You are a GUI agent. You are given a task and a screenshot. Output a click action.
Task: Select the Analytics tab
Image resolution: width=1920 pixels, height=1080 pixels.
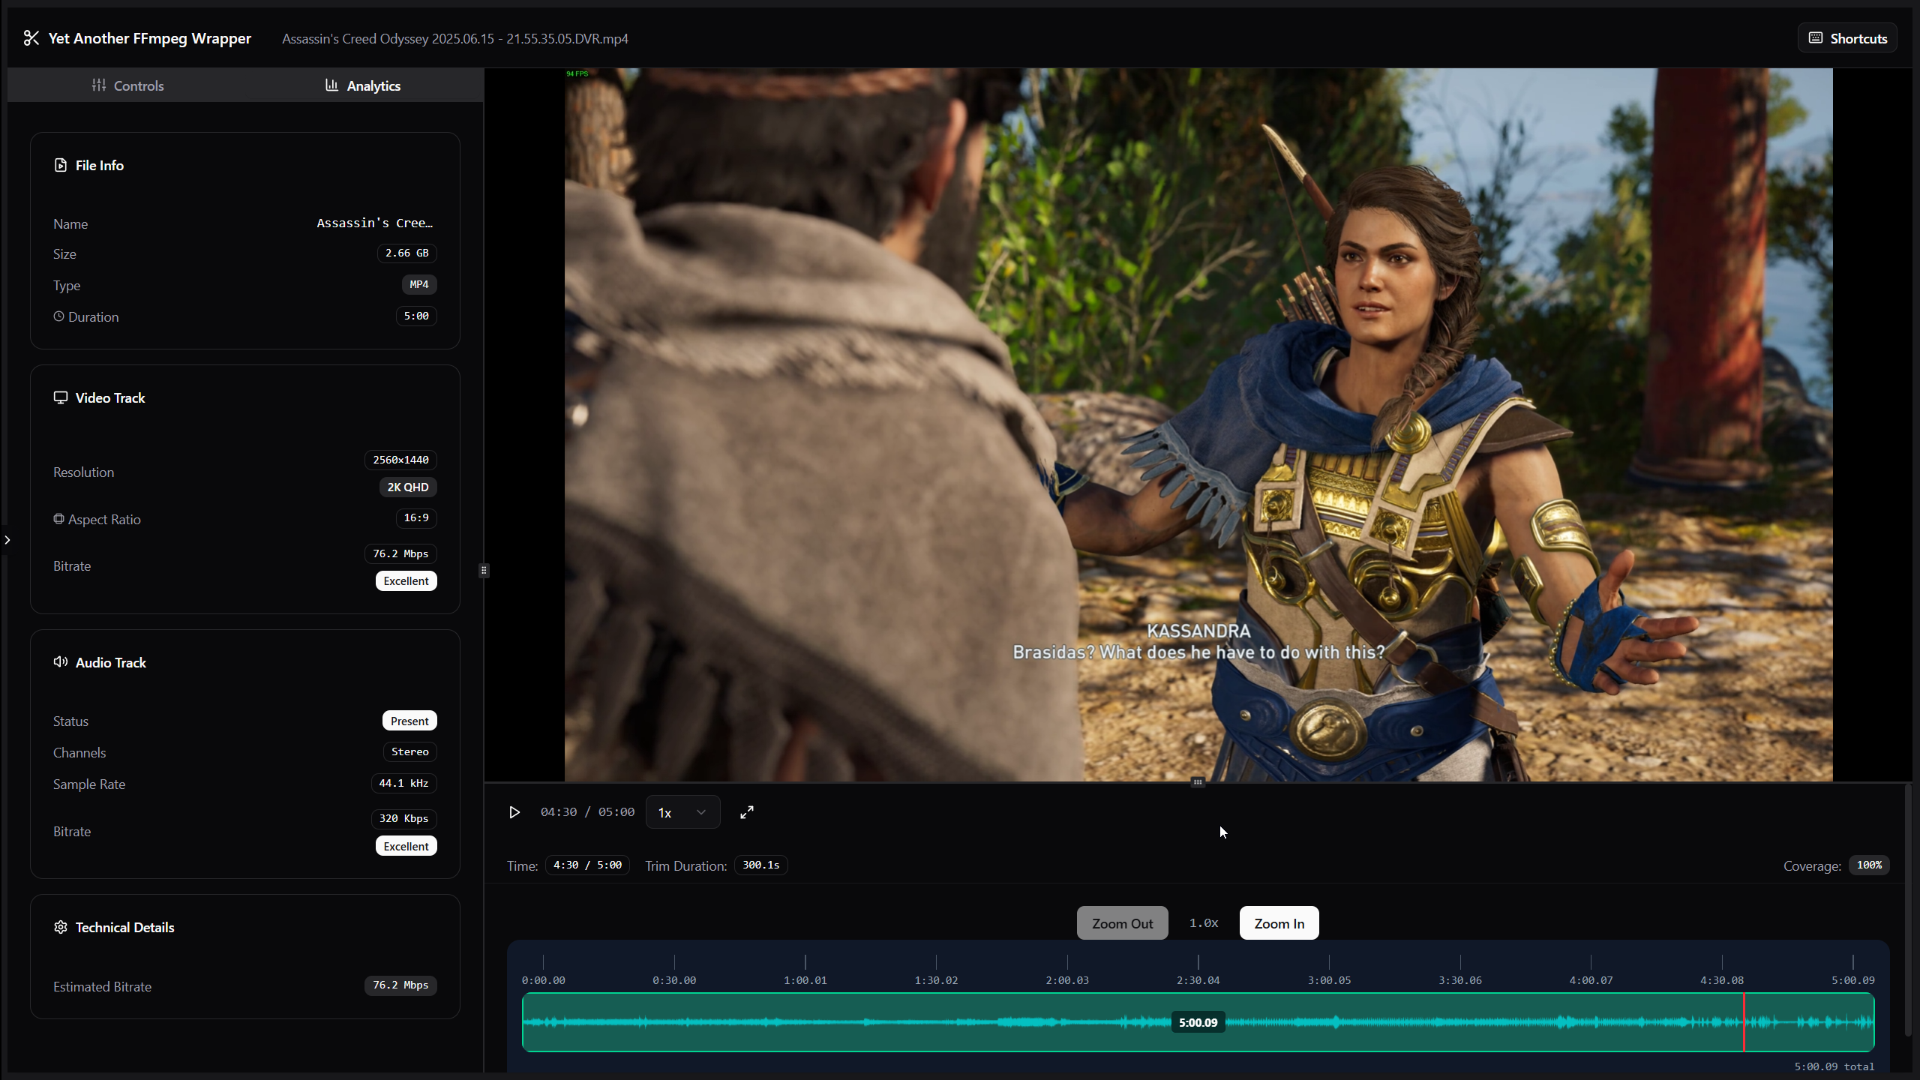point(363,85)
